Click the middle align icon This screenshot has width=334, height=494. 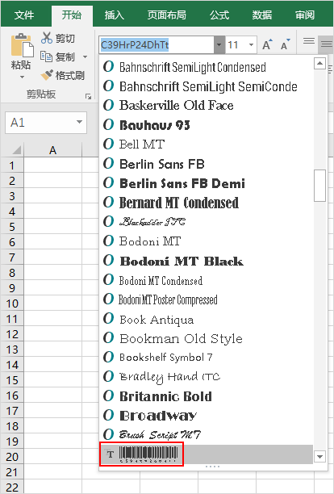327,44
